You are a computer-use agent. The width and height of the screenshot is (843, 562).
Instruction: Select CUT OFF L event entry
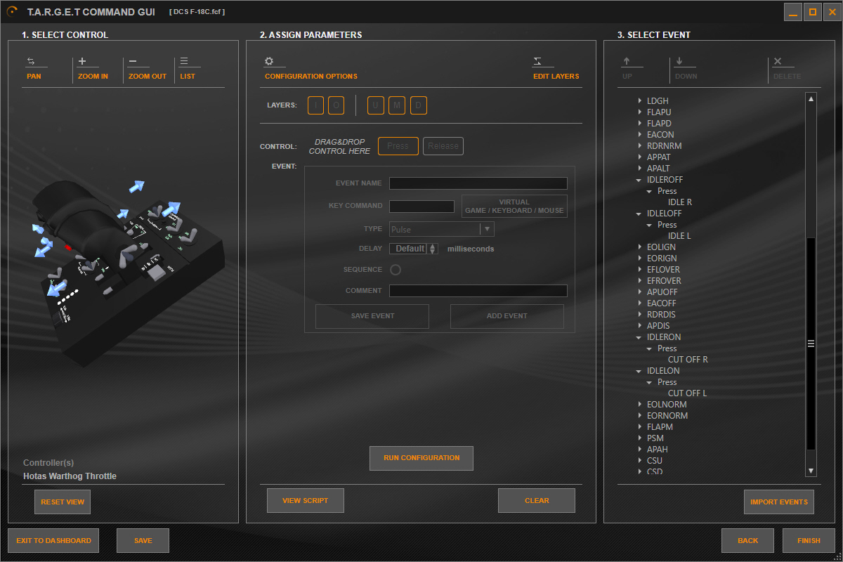687,393
